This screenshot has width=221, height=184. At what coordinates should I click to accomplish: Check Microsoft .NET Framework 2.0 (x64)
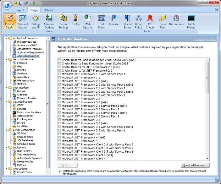[60, 81]
